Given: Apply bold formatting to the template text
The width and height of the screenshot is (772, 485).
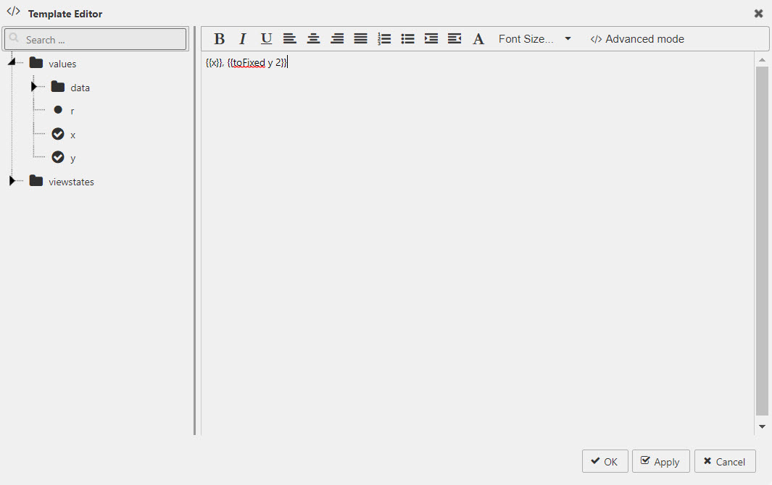Looking at the screenshot, I should [x=219, y=38].
